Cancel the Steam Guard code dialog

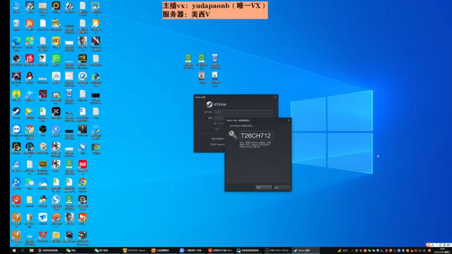281,187
